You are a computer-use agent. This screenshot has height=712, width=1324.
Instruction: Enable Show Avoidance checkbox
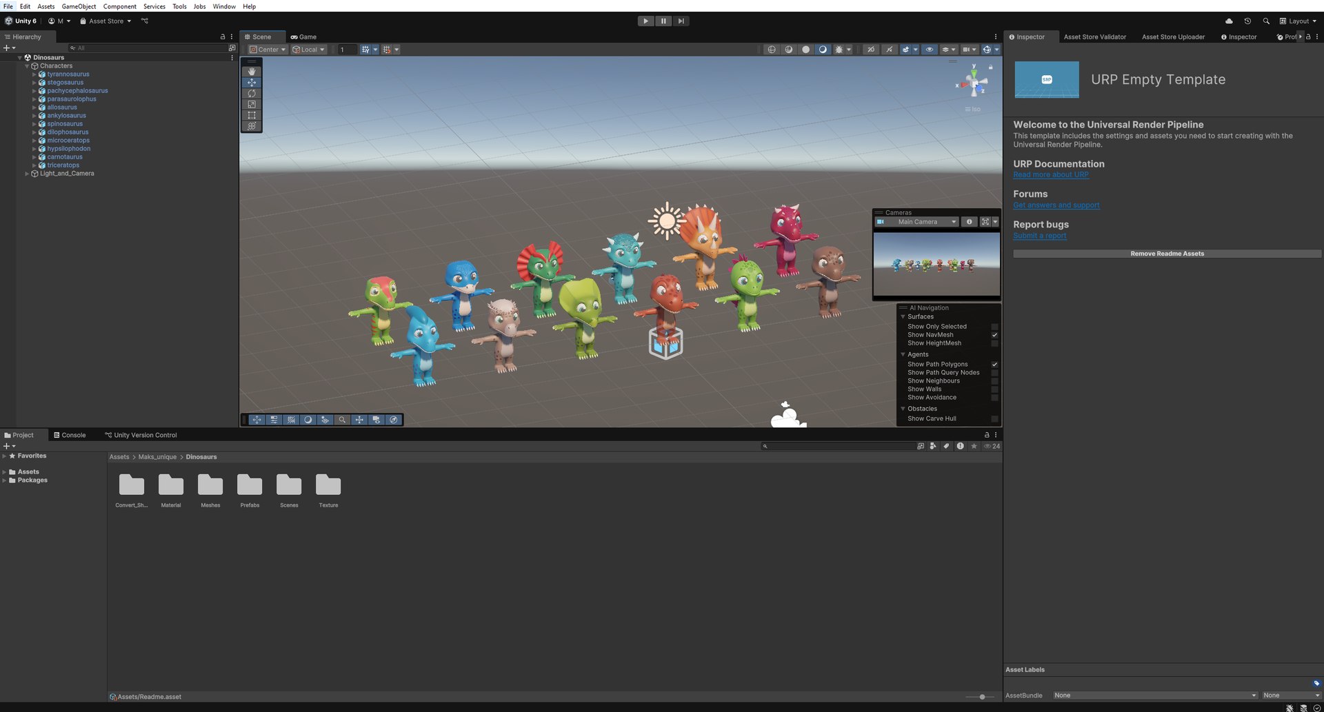[994, 398]
